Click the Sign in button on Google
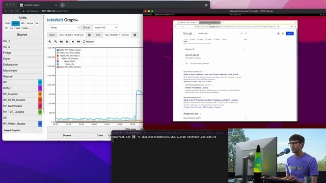Image resolution: width=326 pixels, height=183 pixels. (x=290, y=34)
